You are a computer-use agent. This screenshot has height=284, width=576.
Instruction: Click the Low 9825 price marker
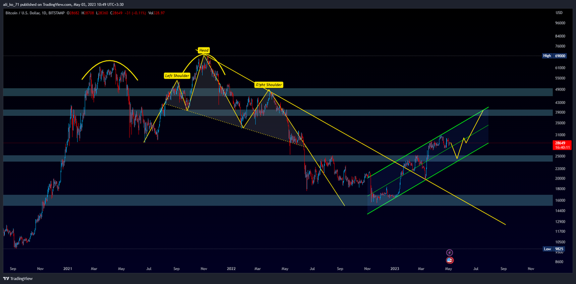click(553, 249)
